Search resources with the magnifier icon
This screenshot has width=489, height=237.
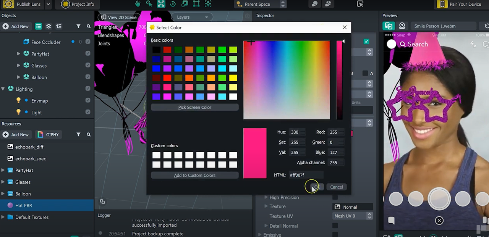(x=89, y=134)
